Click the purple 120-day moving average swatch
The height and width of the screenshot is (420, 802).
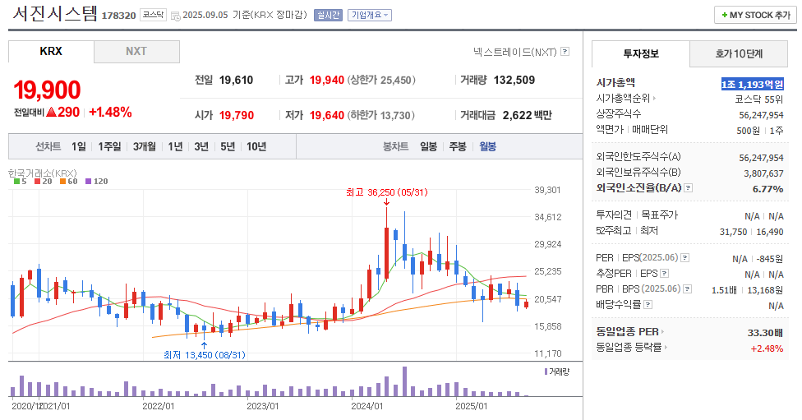coord(89,181)
